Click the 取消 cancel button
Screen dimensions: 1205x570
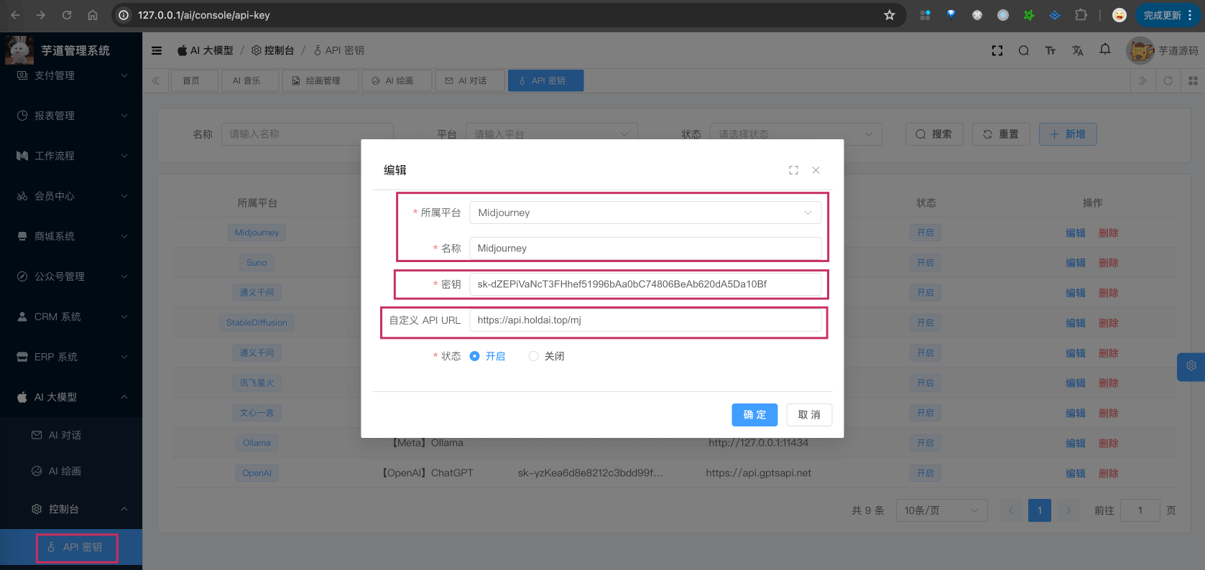click(x=808, y=415)
